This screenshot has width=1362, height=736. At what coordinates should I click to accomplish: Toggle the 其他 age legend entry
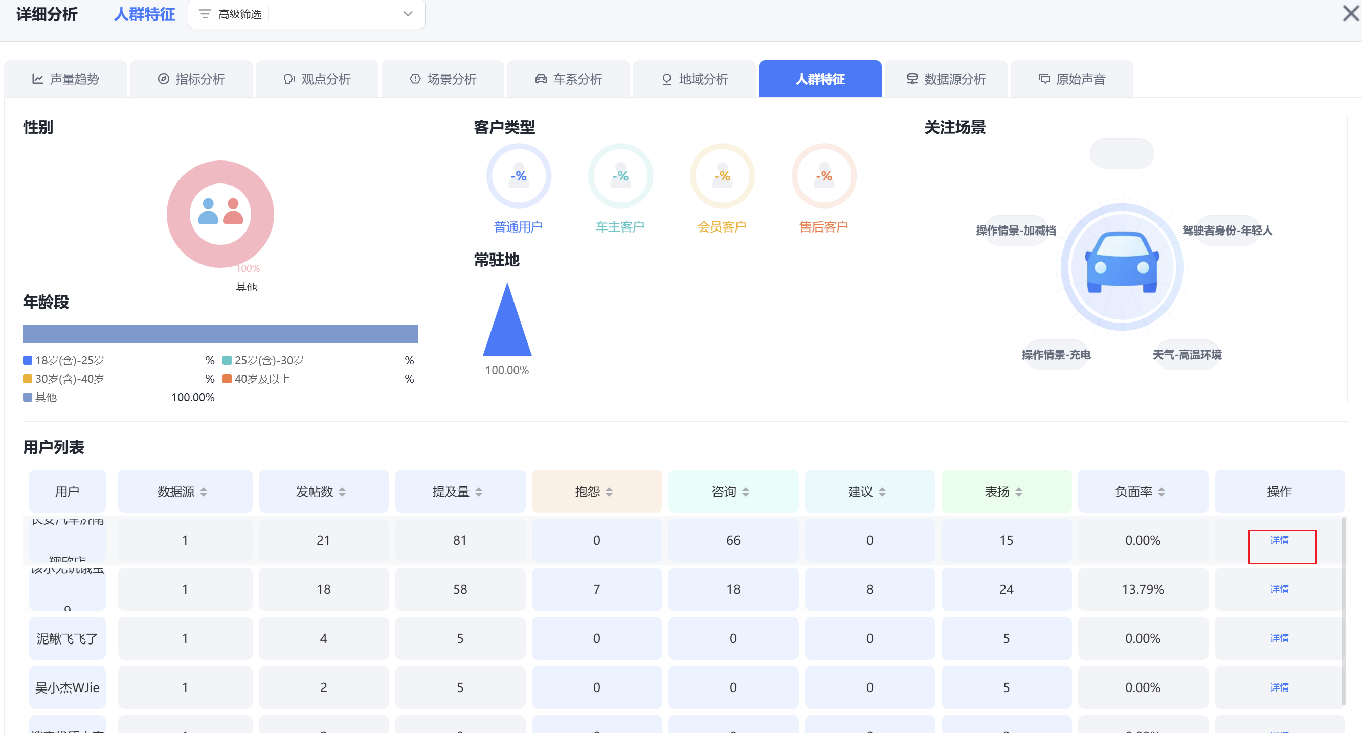[x=46, y=397]
